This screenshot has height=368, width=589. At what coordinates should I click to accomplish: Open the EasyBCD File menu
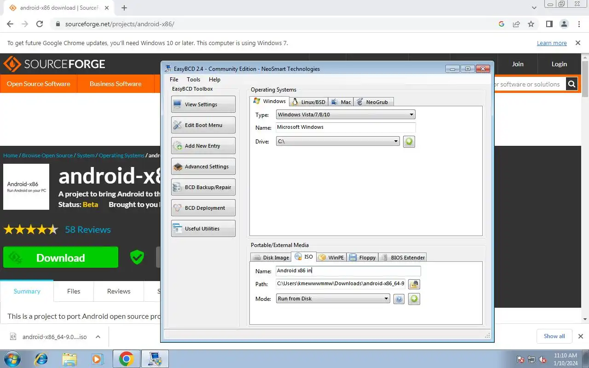pos(174,80)
